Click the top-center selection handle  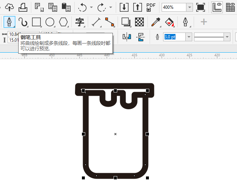click(115, 91)
